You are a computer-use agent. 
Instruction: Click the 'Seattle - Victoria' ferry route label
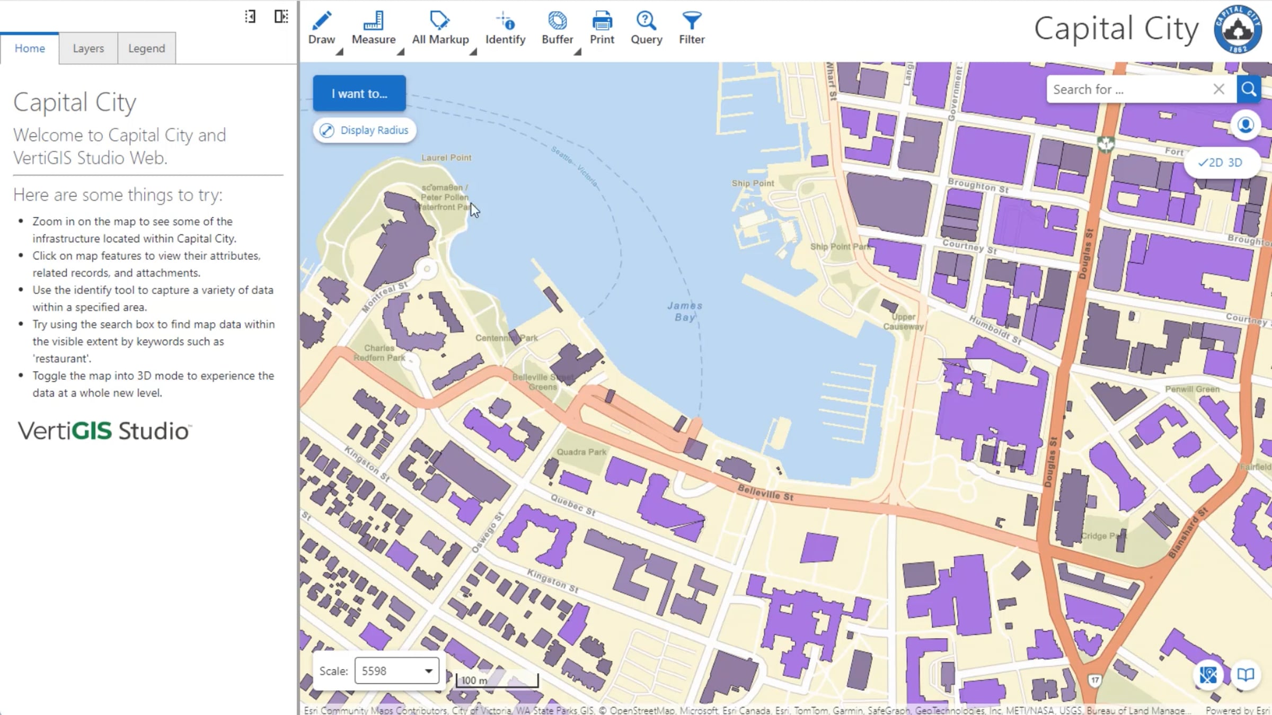coord(575,167)
